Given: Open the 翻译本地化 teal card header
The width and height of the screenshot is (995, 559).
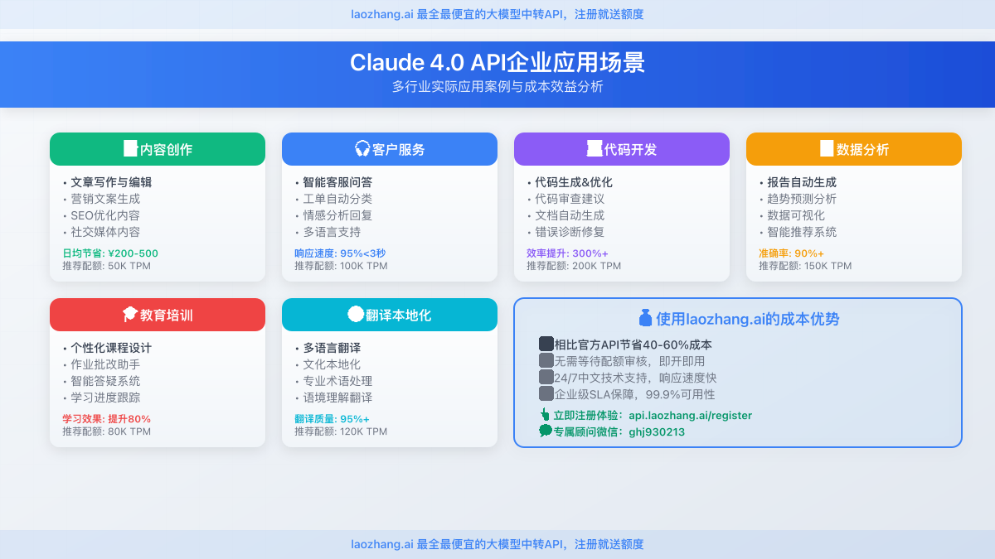Looking at the screenshot, I should pyautogui.click(x=390, y=315).
